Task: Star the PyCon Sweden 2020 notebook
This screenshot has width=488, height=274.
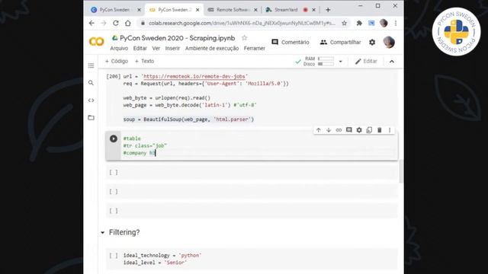Action: [244, 38]
